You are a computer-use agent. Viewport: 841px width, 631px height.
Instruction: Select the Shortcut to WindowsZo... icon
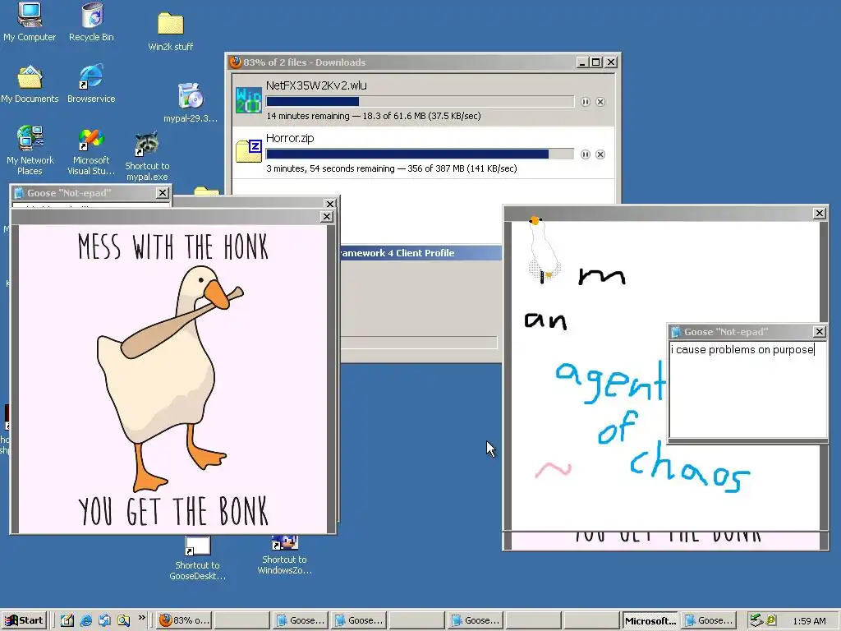(x=284, y=555)
